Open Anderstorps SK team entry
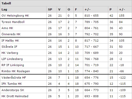This screenshot has height=99, width=132. [x=13, y=90]
